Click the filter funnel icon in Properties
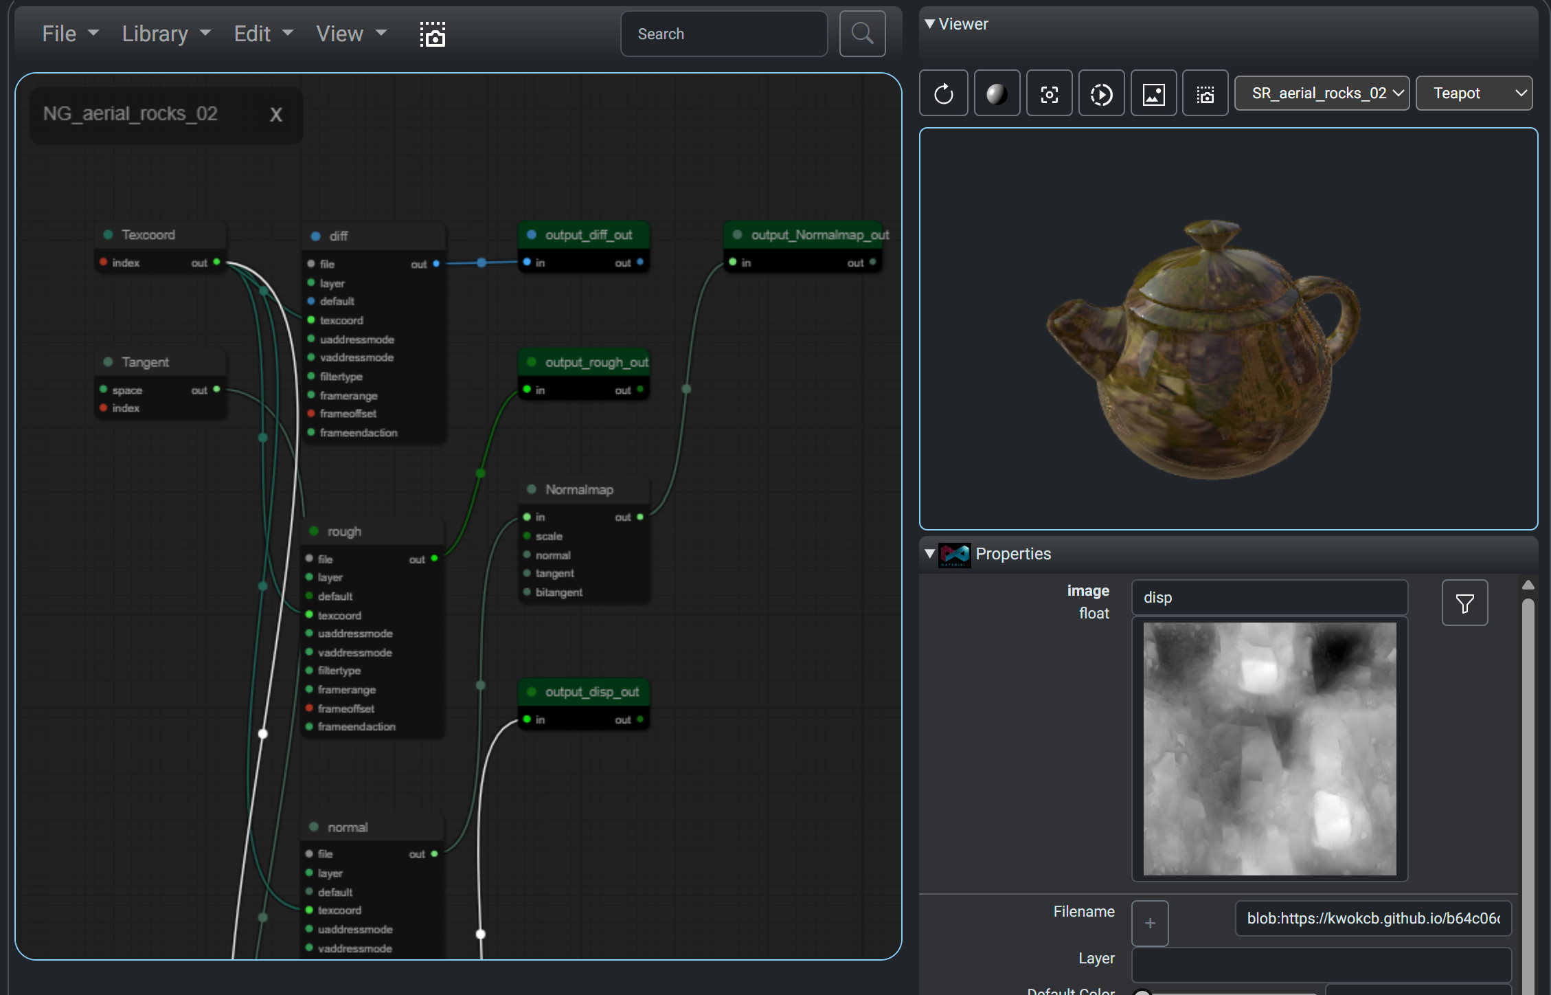This screenshot has width=1551, height=995. pyautogui.click(x=1464, y=603)
